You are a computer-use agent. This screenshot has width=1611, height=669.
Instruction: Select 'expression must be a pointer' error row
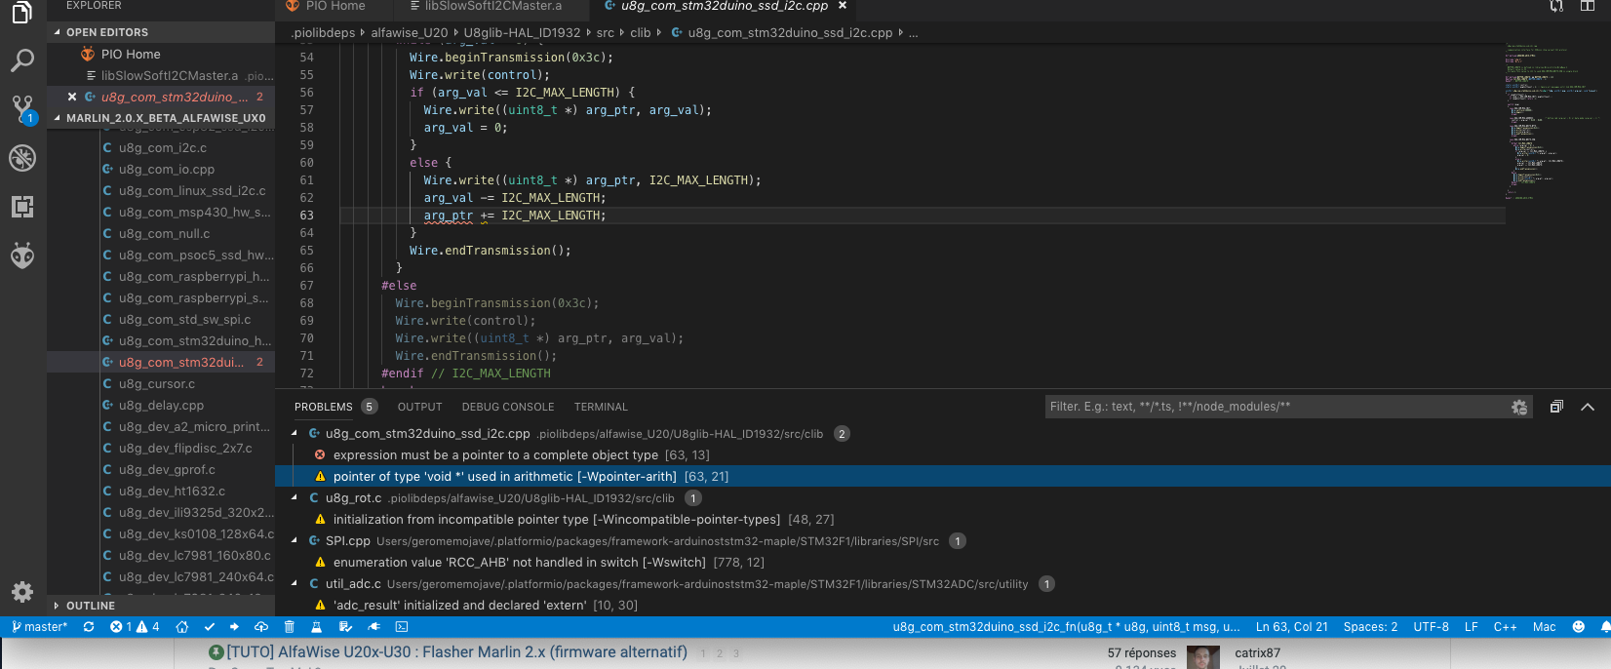click(x=943, y=455)
